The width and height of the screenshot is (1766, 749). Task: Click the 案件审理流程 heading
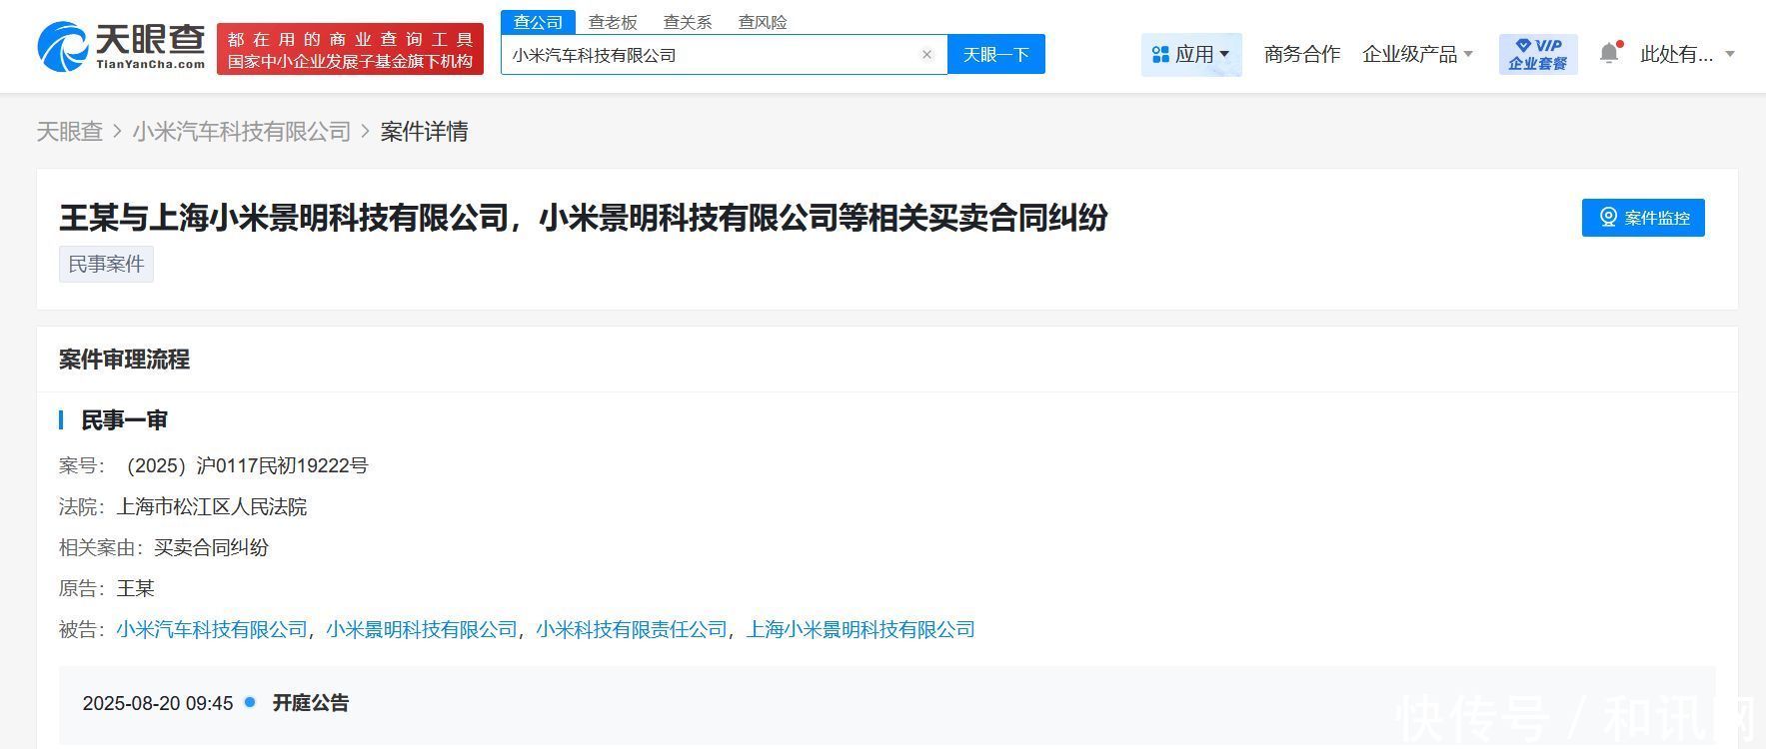coord(124,360)
